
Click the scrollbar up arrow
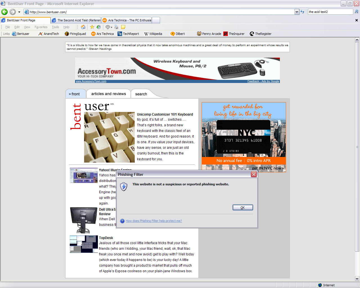pyautogui.click(x=357, y=40)
